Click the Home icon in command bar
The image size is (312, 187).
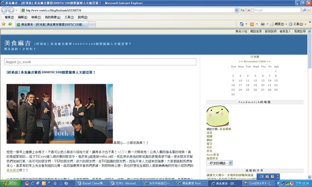click(x=242, y=24)
